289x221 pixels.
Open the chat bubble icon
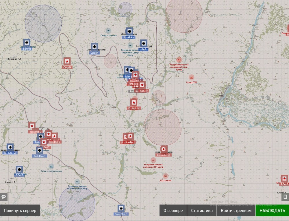point(3,197)
